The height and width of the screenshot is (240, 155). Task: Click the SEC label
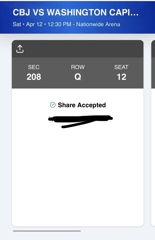(x=34, y=67)
